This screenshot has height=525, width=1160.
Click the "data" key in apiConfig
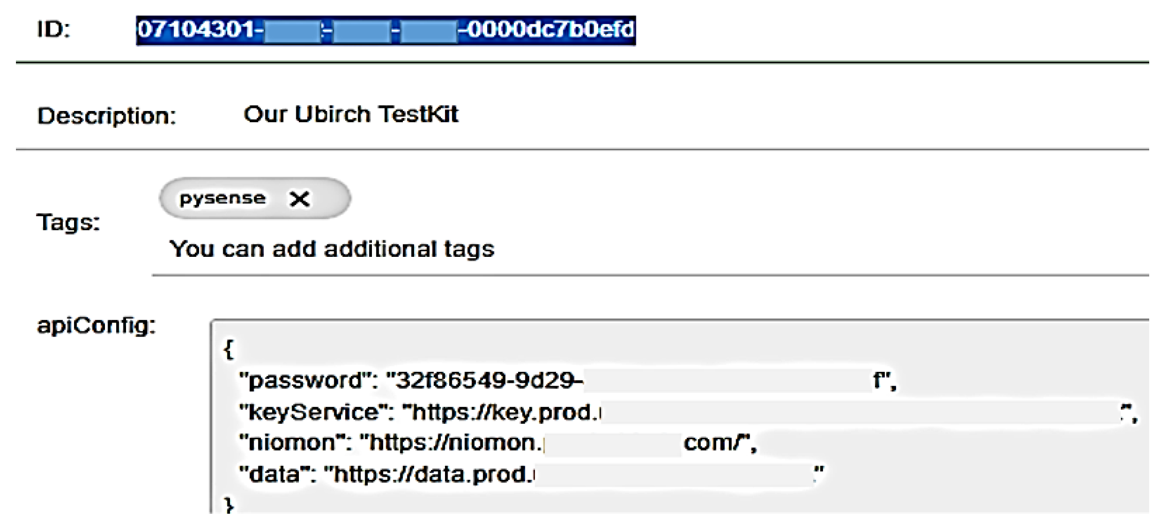[277, 474]
